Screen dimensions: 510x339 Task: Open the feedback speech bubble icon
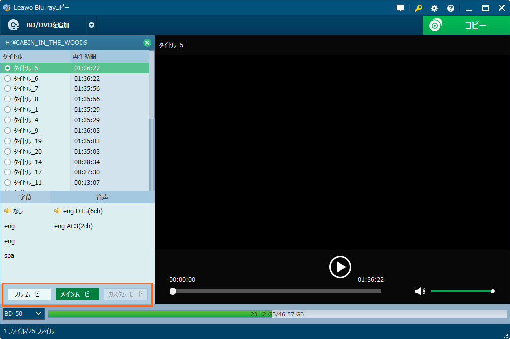(400, 8)
